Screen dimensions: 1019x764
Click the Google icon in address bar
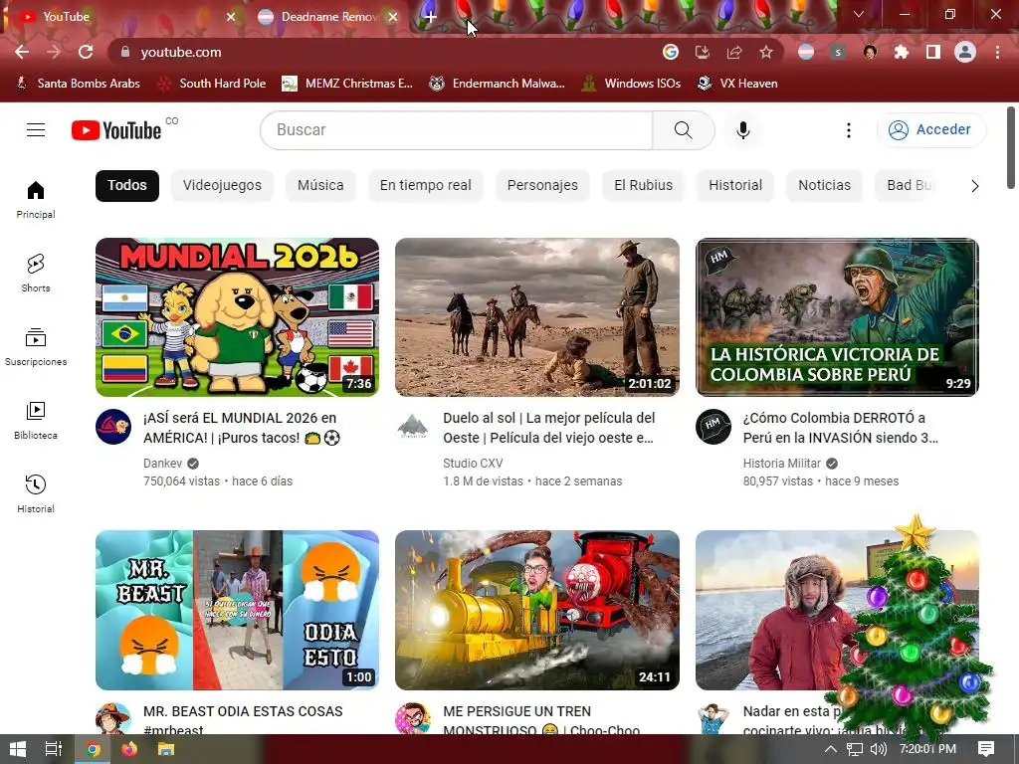pos(671,52)
